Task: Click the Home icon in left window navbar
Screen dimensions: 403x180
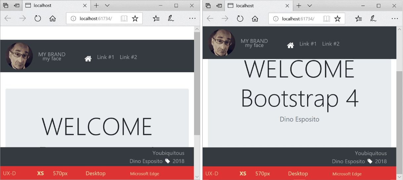Action: [x=88, y=59]
